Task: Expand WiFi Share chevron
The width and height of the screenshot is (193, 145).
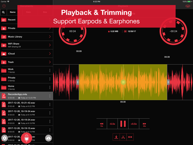Action: (50, 45)
